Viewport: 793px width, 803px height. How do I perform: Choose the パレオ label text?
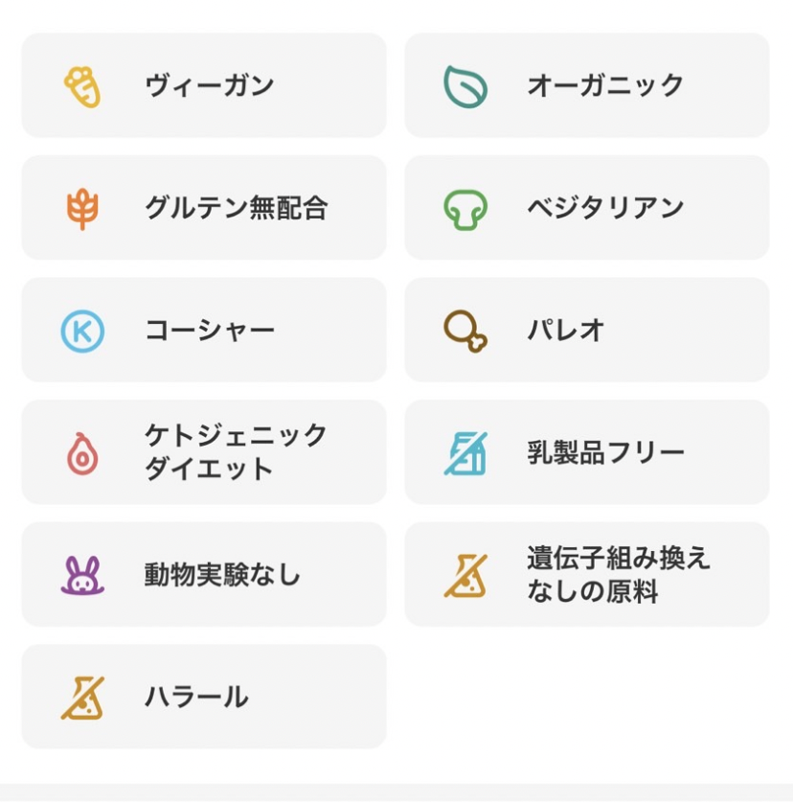pyautogui.click(x=566, y=331)
